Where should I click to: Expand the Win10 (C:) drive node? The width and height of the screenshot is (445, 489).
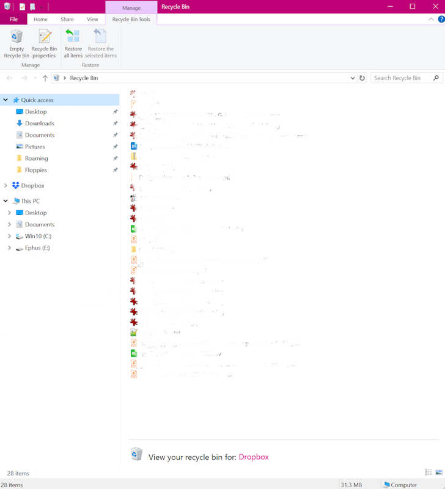click(9, 236)
